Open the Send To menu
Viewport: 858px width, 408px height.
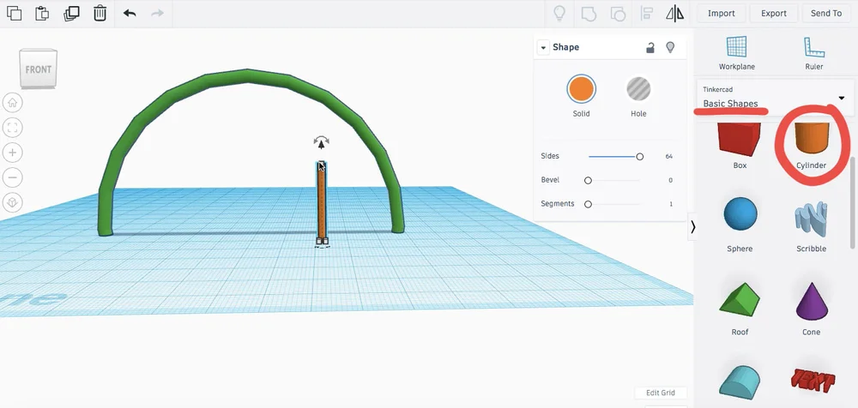(825, 13)
